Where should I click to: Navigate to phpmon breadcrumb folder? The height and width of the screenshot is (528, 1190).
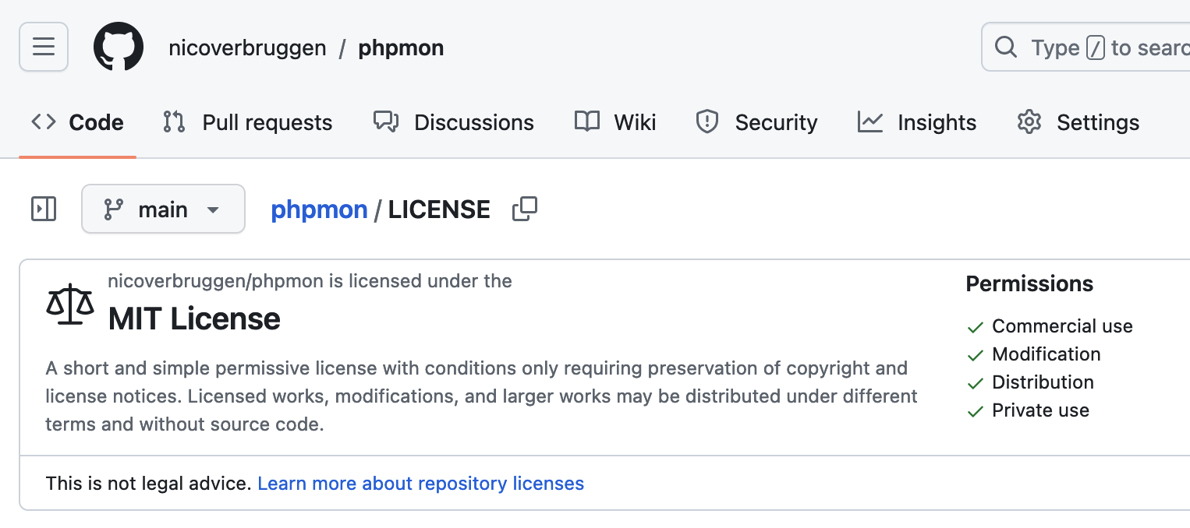pos(319,209)
